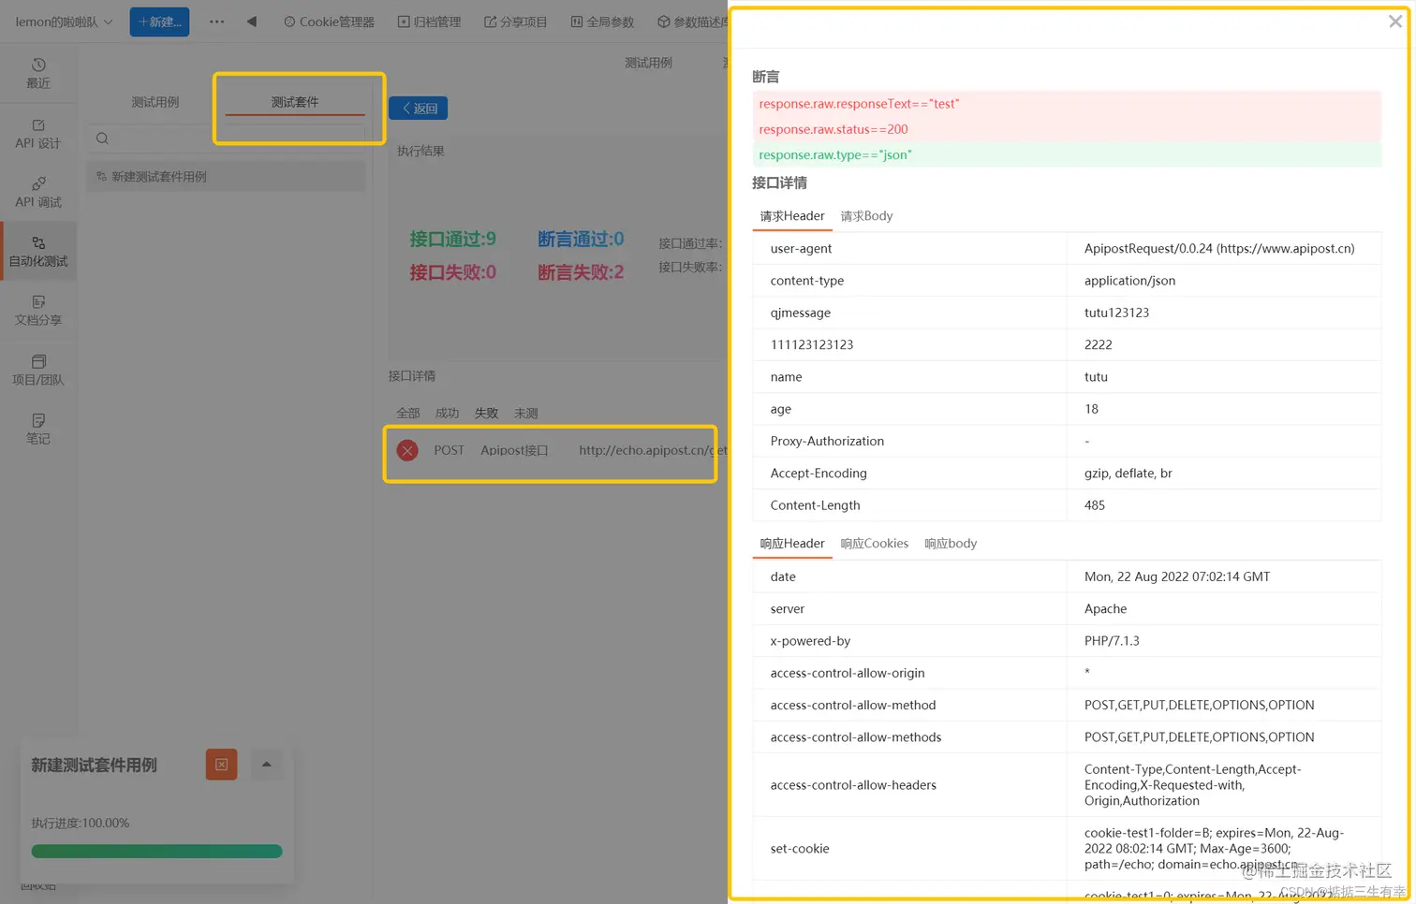The width and height of the screenshot is (1416, 904).
Task: Open the API 设计 sidebar section
Action: (38, 134)
